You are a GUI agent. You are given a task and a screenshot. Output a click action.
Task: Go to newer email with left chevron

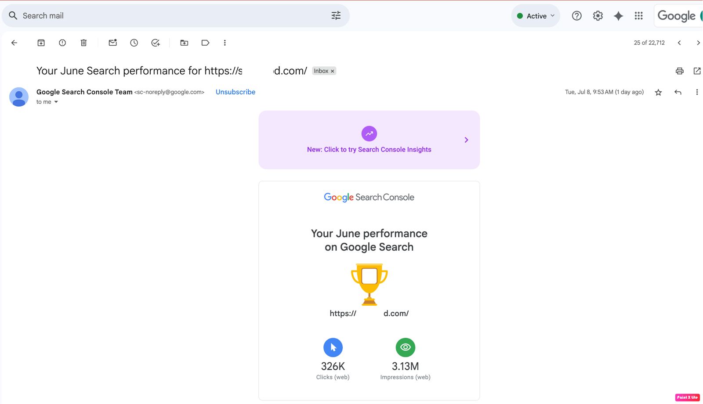679,43
